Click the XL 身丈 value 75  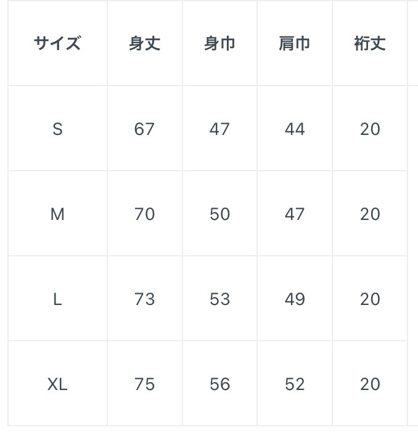144,384
